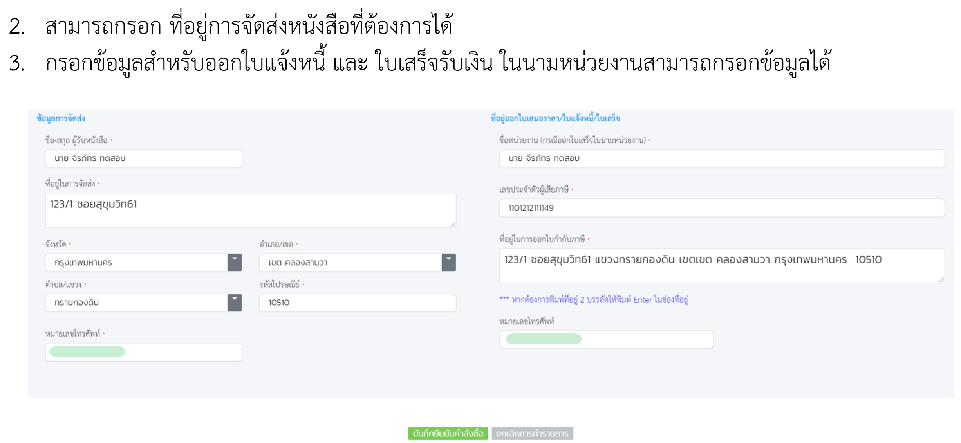This screenshot has width=961, height=443.
Task: Click the green บันทึกยืนยันคำสั่งซื้อ button
Action: (x=448, y=433)
